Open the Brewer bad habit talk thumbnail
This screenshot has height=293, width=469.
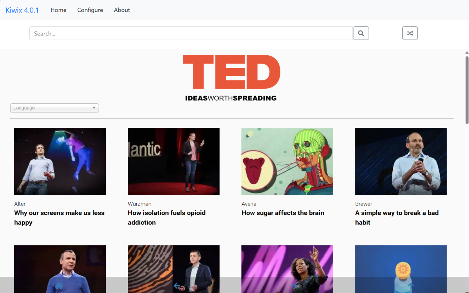pyautogui.click(x=400, y=161)
